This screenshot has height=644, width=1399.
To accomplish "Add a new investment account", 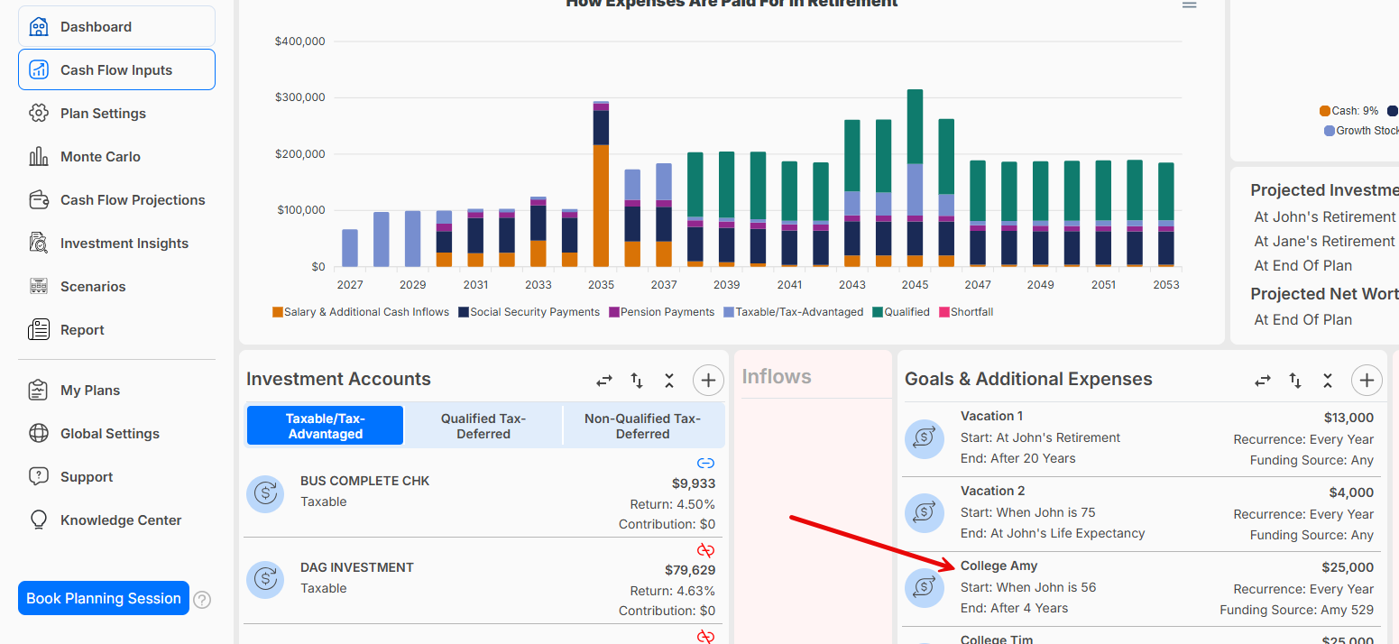I will pyautogui.click(x=708, y=381).
